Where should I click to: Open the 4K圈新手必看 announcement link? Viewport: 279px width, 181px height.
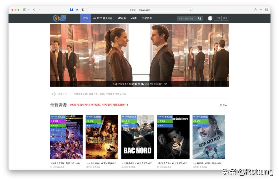tap(100, 94)
